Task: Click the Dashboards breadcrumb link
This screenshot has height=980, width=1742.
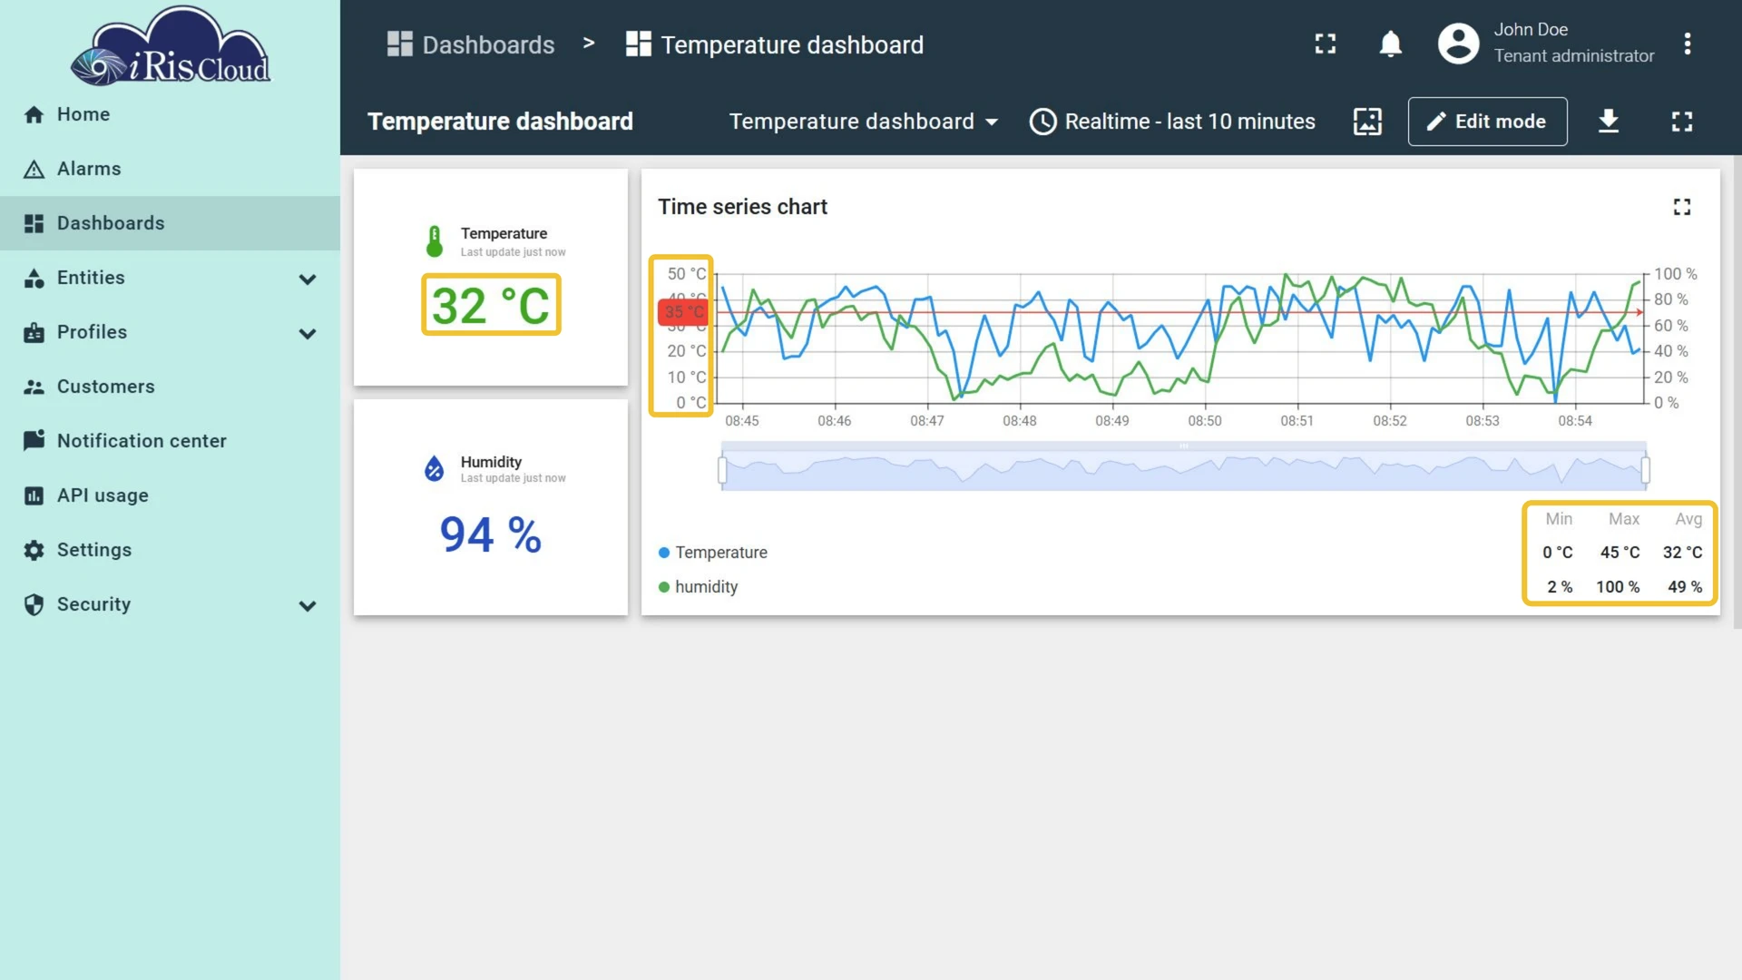Action: click(470, 44)
